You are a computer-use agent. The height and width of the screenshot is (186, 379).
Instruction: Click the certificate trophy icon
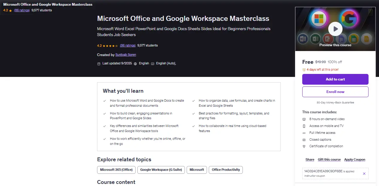point(304,146)
